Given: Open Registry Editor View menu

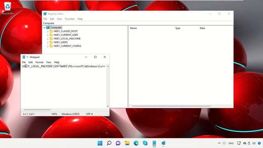Looking at the screenshot, I should pyautogui.click(x=59, y=19).
